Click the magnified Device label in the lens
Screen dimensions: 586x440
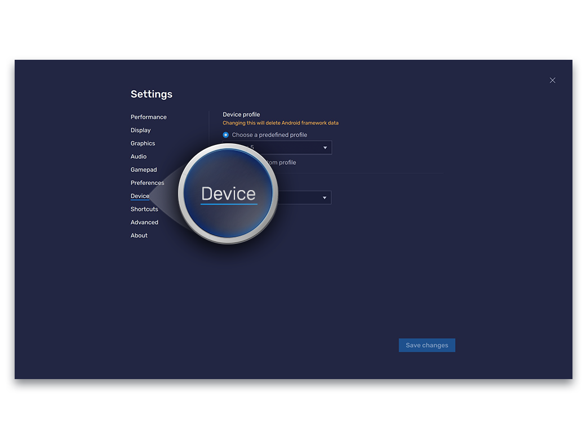coord(228,194)
